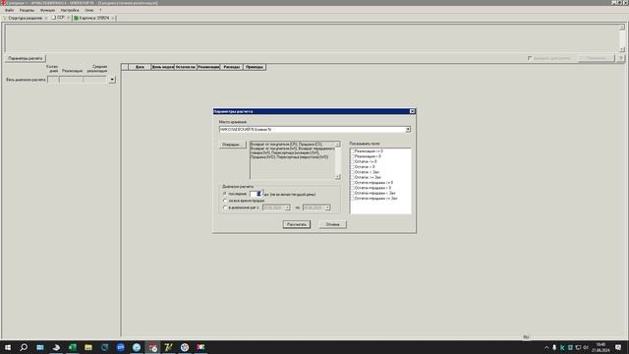Open the notification center icon
Screen dimensions: 629x354
(618, 347)
